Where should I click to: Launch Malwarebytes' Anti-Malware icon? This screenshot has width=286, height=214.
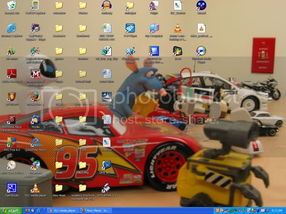35,74
